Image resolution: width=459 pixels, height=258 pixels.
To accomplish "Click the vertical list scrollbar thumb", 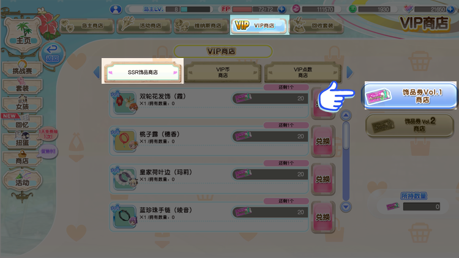I will point(346,136).
